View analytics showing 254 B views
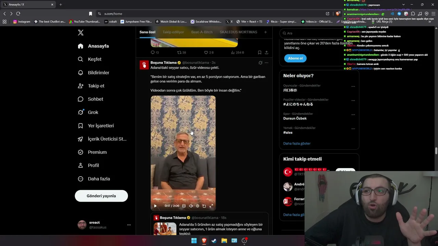 click(233, 52)
